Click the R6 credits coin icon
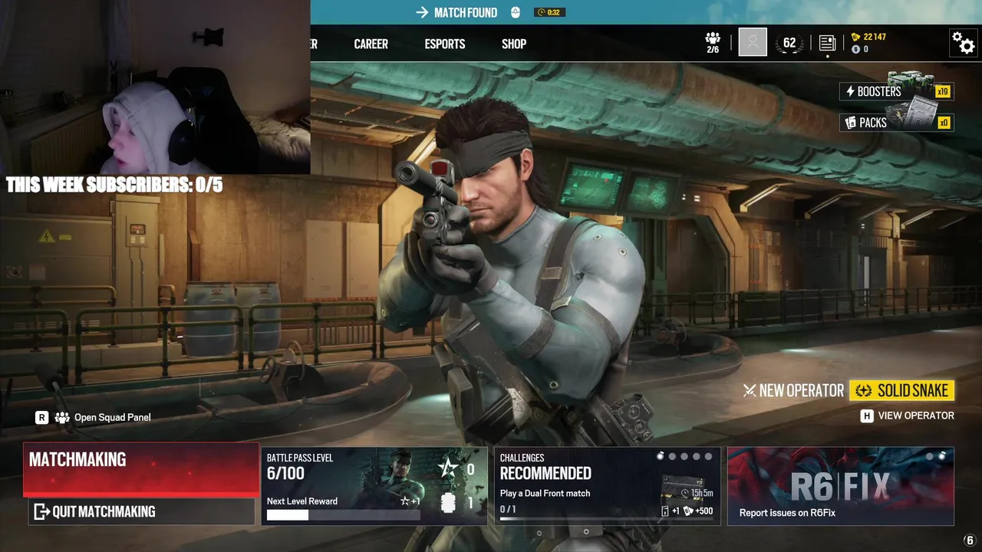This screenshot has height=552, width=982. pyautogui.click(x=856, y=49)
